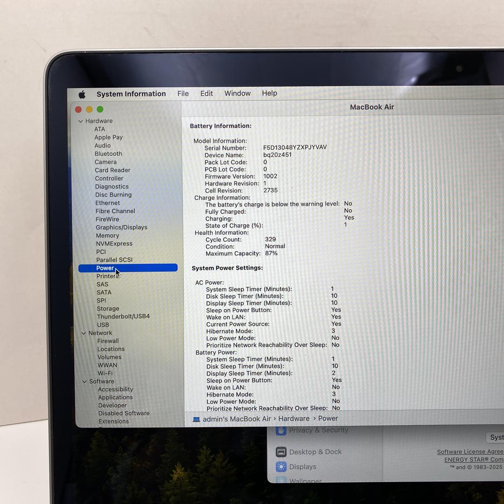The height and width of the screenshot is (504, 504).
Task: Select Extensions under Software
Action: (113, 421)
